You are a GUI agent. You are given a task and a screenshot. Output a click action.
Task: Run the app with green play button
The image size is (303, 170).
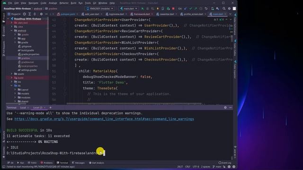coord(143,8)
